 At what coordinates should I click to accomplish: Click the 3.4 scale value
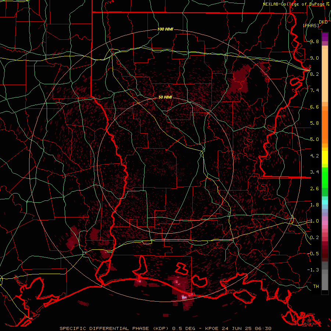(x=314, y=172)
